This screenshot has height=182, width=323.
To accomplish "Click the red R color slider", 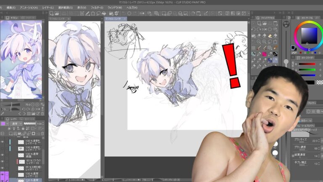I will (308, 64).
